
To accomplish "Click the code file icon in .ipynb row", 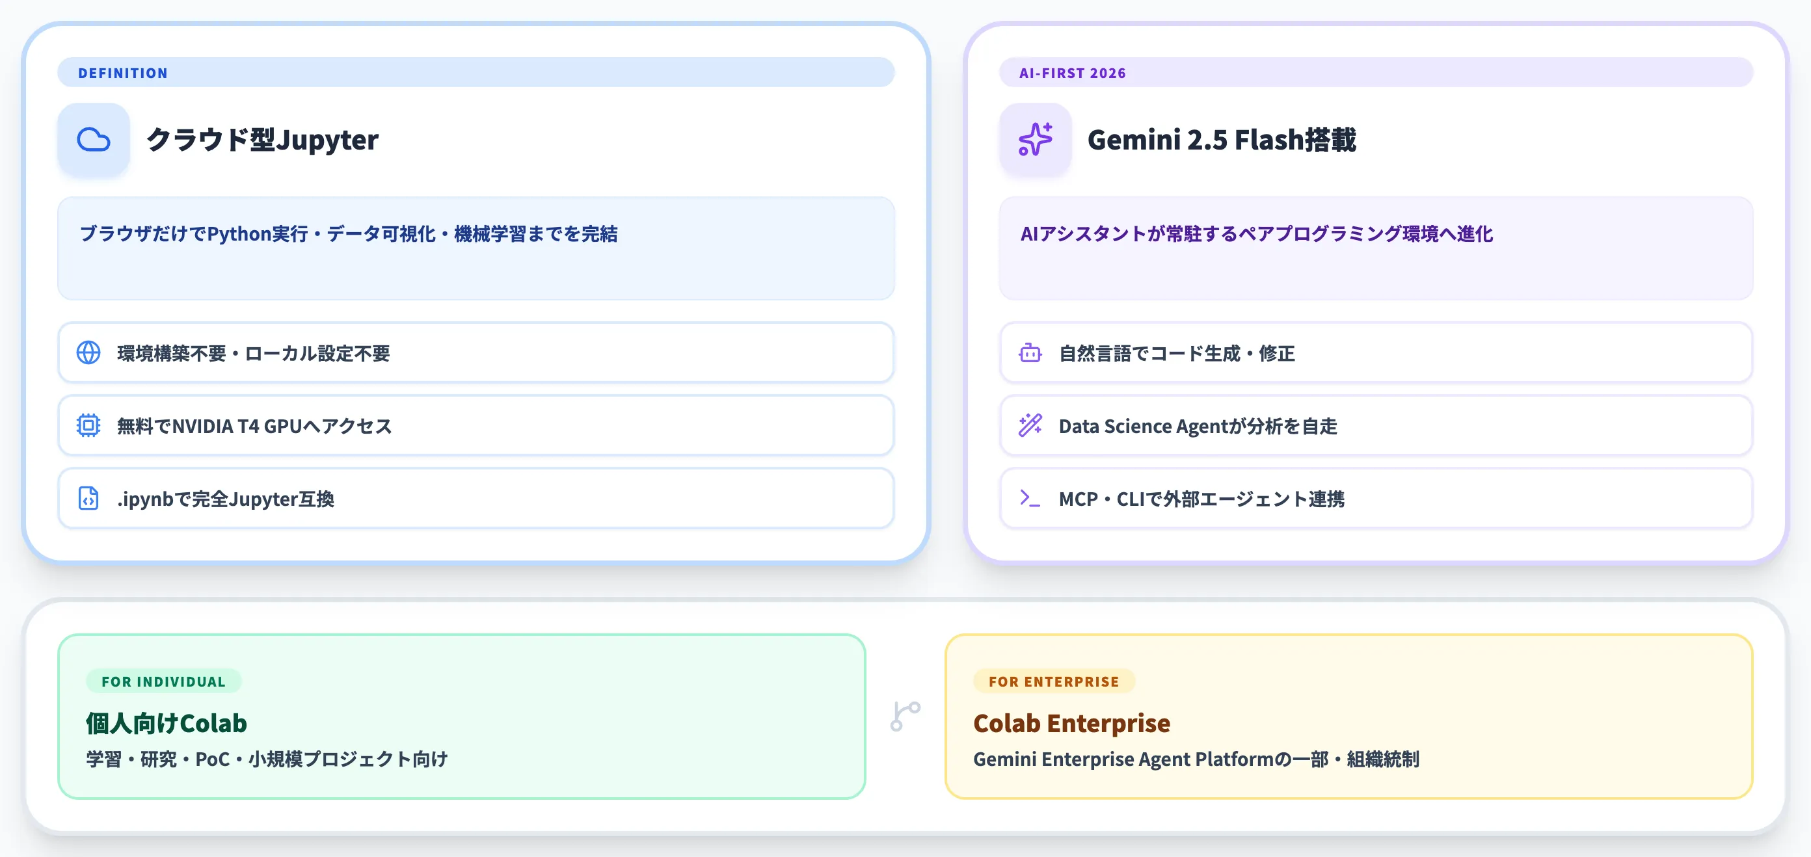I will tap(88, 499).
